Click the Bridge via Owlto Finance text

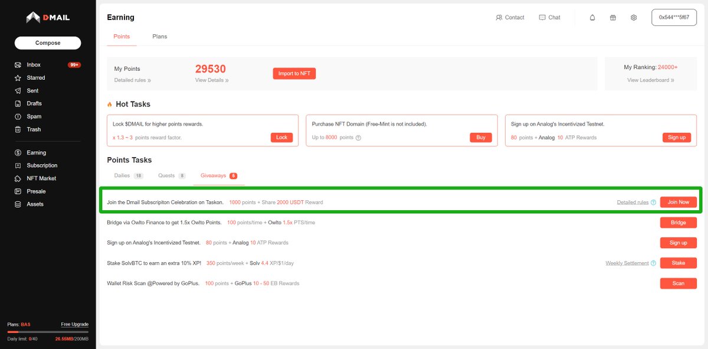(165, 223)
